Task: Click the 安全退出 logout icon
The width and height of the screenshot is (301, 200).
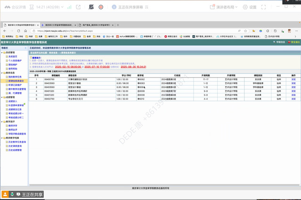Action: 290,42
